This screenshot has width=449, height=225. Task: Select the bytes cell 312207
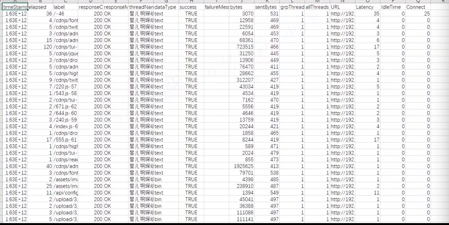click(x=242, y=80)
